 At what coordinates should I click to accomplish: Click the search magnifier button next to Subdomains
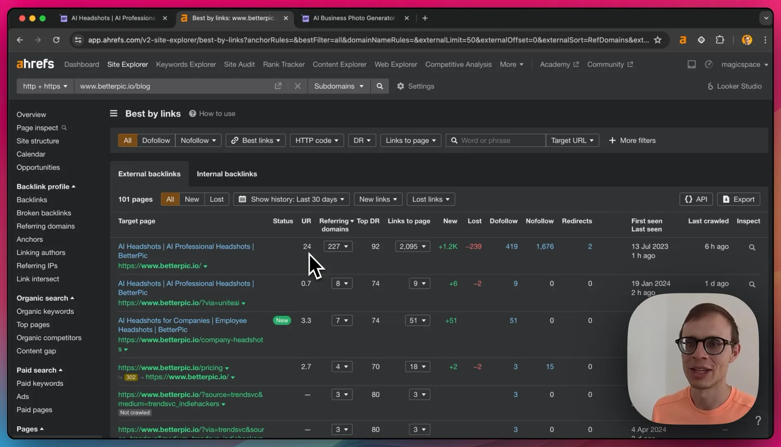tap(380, 86)
